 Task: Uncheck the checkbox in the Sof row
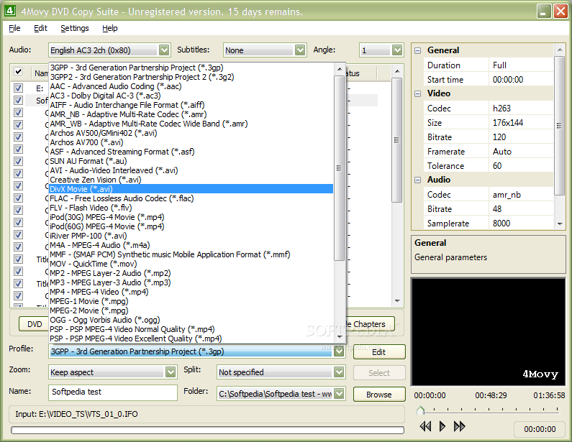(x=18, y=100)
